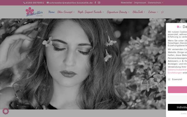Expand the Datenschutz dropdown
Image resolution: width=187 pixels, height=117 pixels.
(156, 2)
